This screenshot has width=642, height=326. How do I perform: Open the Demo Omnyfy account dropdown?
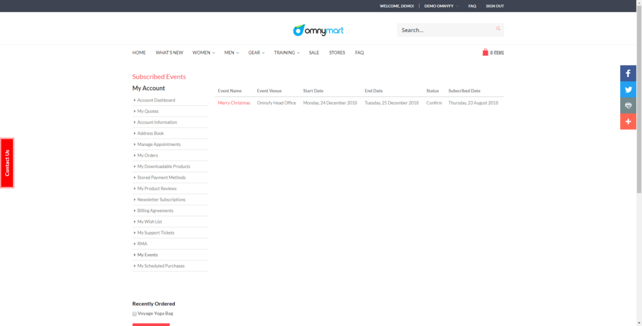tap(441, 6)
